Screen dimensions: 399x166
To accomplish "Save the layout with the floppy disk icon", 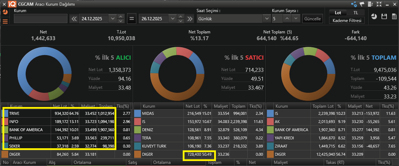I will tap(384, 16).
